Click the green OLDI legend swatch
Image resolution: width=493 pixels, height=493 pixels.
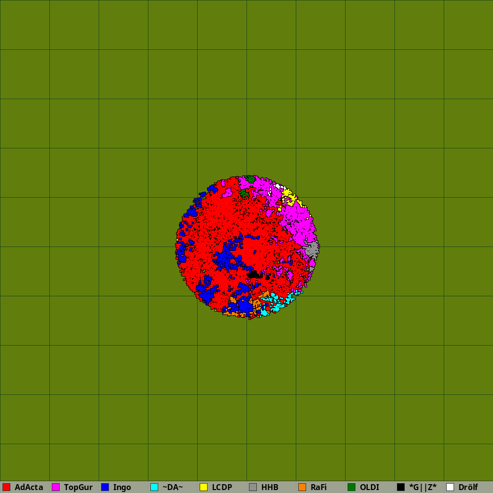point(352,487)
